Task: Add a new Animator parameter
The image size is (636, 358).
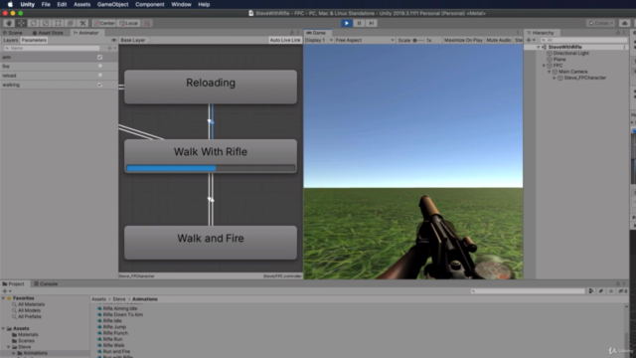Action: pos(110,48)
